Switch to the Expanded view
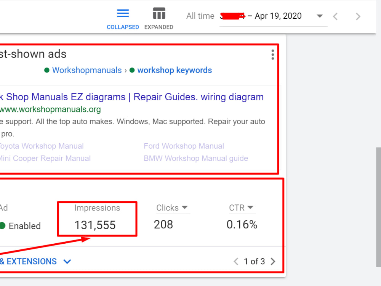381x286 pixels. click(x=158, y=19)
